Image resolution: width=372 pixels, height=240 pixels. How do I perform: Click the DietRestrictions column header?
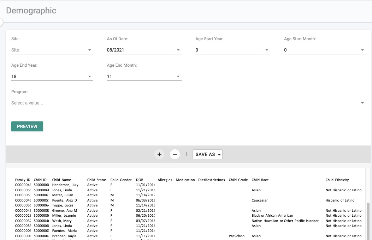[212, 180]
